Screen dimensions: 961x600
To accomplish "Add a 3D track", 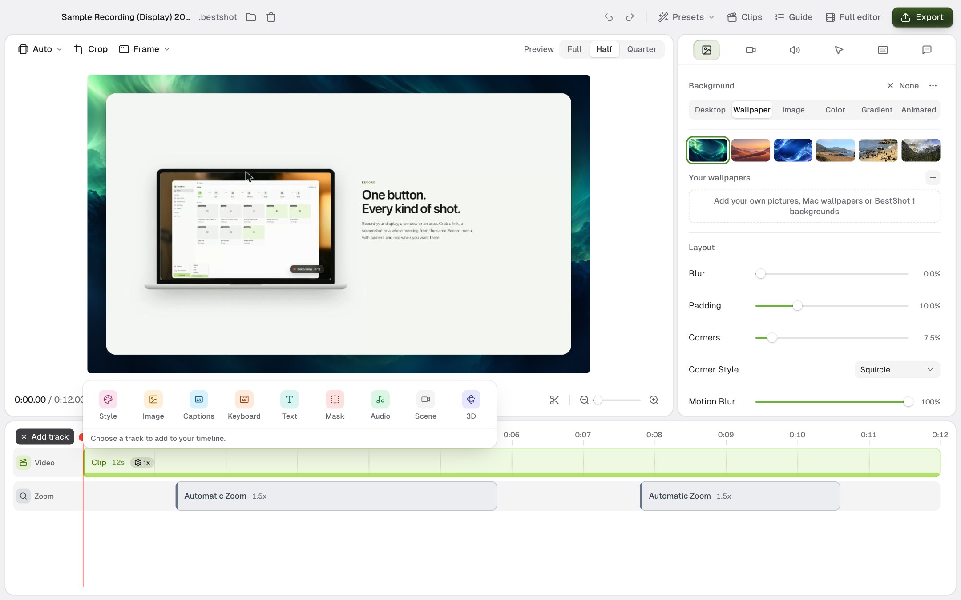I will (x=471, y=405).
